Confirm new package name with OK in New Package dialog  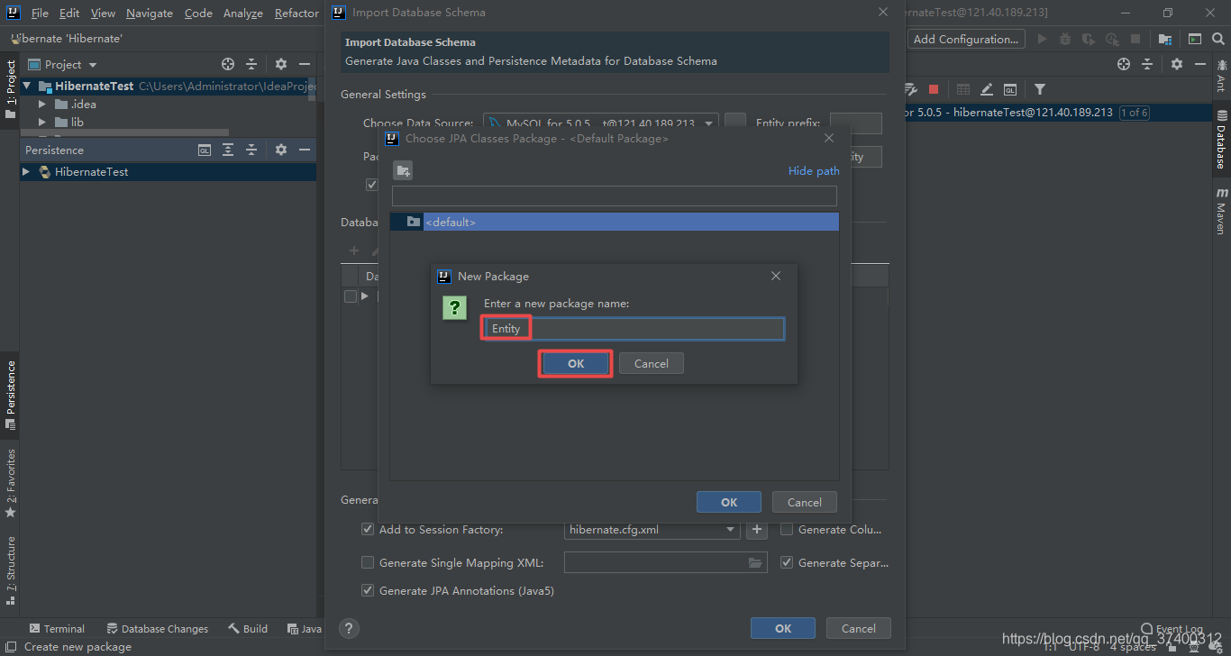(576, 363)
